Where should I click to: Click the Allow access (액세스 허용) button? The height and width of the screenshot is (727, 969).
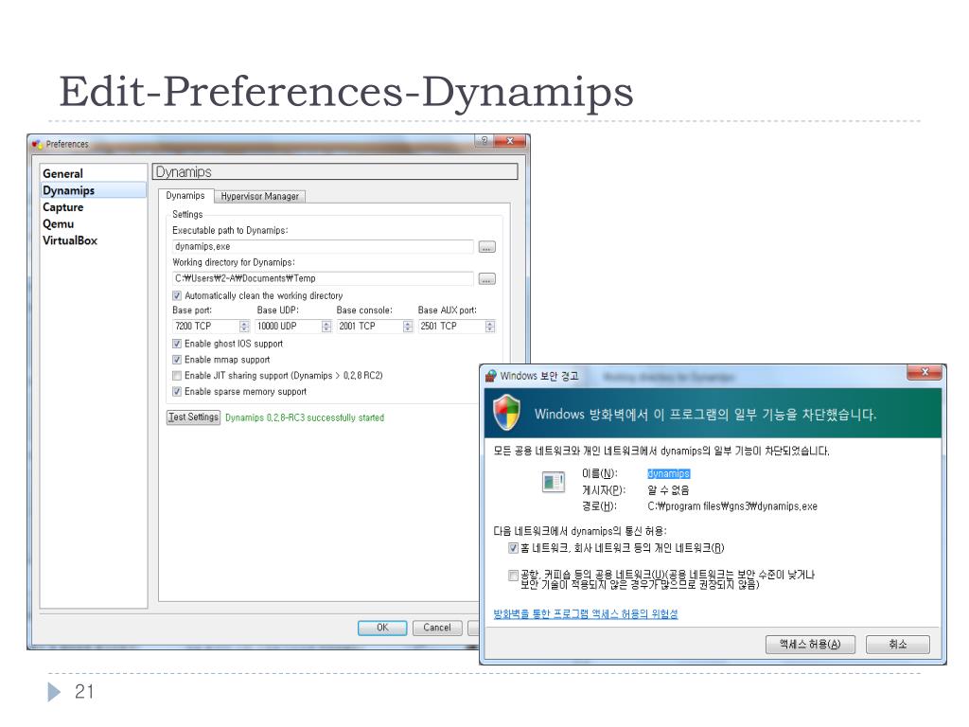click(x=810, y=644)
